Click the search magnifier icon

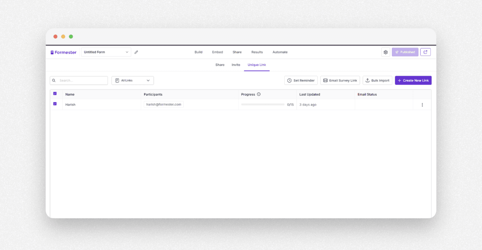click(54, 81)
